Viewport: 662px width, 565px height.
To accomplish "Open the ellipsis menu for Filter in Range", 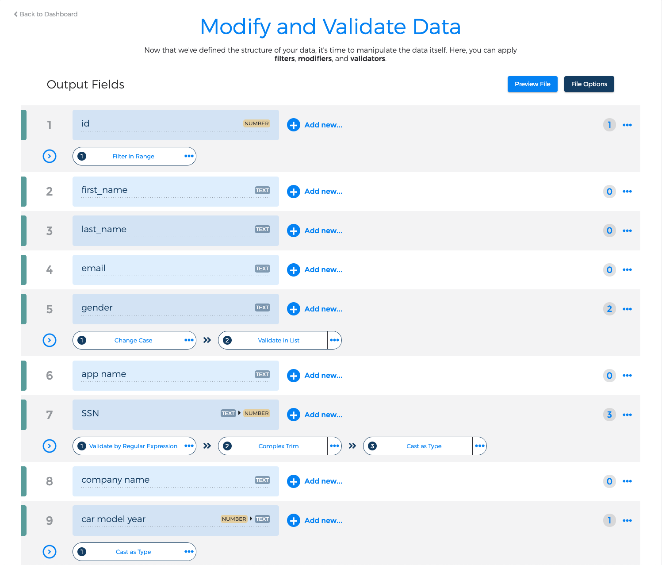I will [x=189, y=156].
